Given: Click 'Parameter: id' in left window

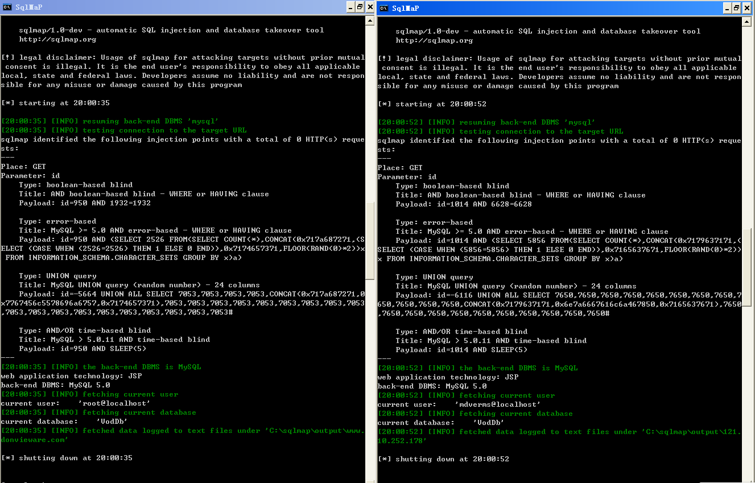Looking at the screenshot, I should click(30, 176).
